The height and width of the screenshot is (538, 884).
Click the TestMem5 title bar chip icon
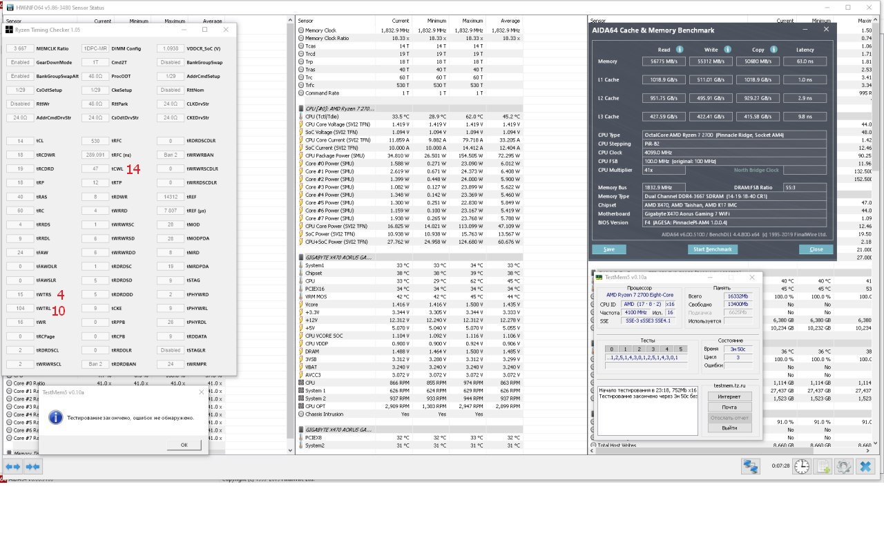[600, 277]
